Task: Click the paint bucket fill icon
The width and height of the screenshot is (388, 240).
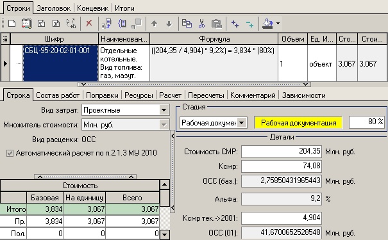Action: pos(267,24)
